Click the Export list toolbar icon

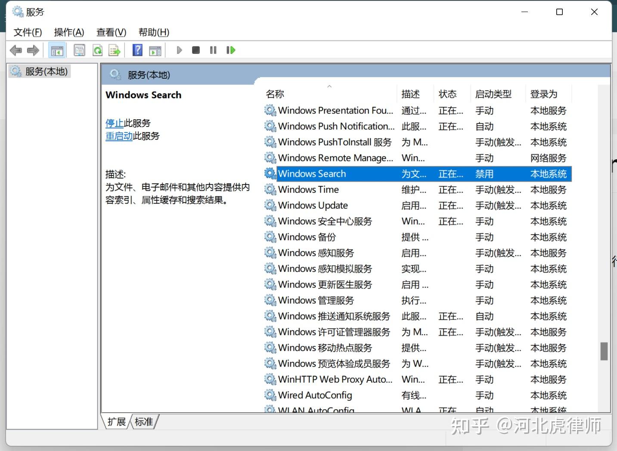click(x=115, y=50)
